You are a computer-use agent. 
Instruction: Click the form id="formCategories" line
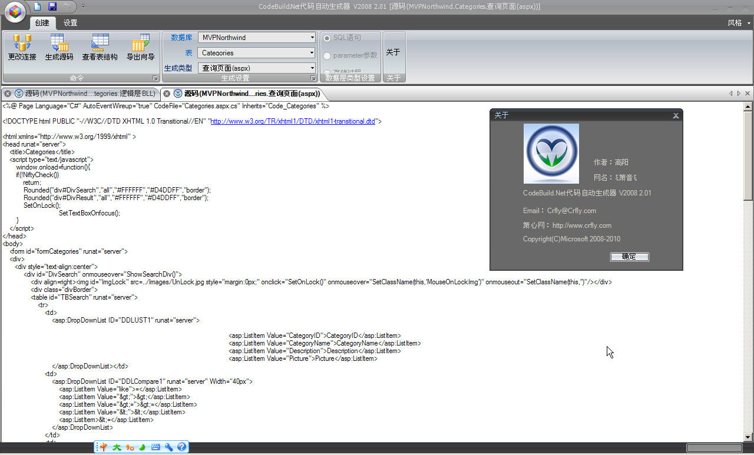68,251
